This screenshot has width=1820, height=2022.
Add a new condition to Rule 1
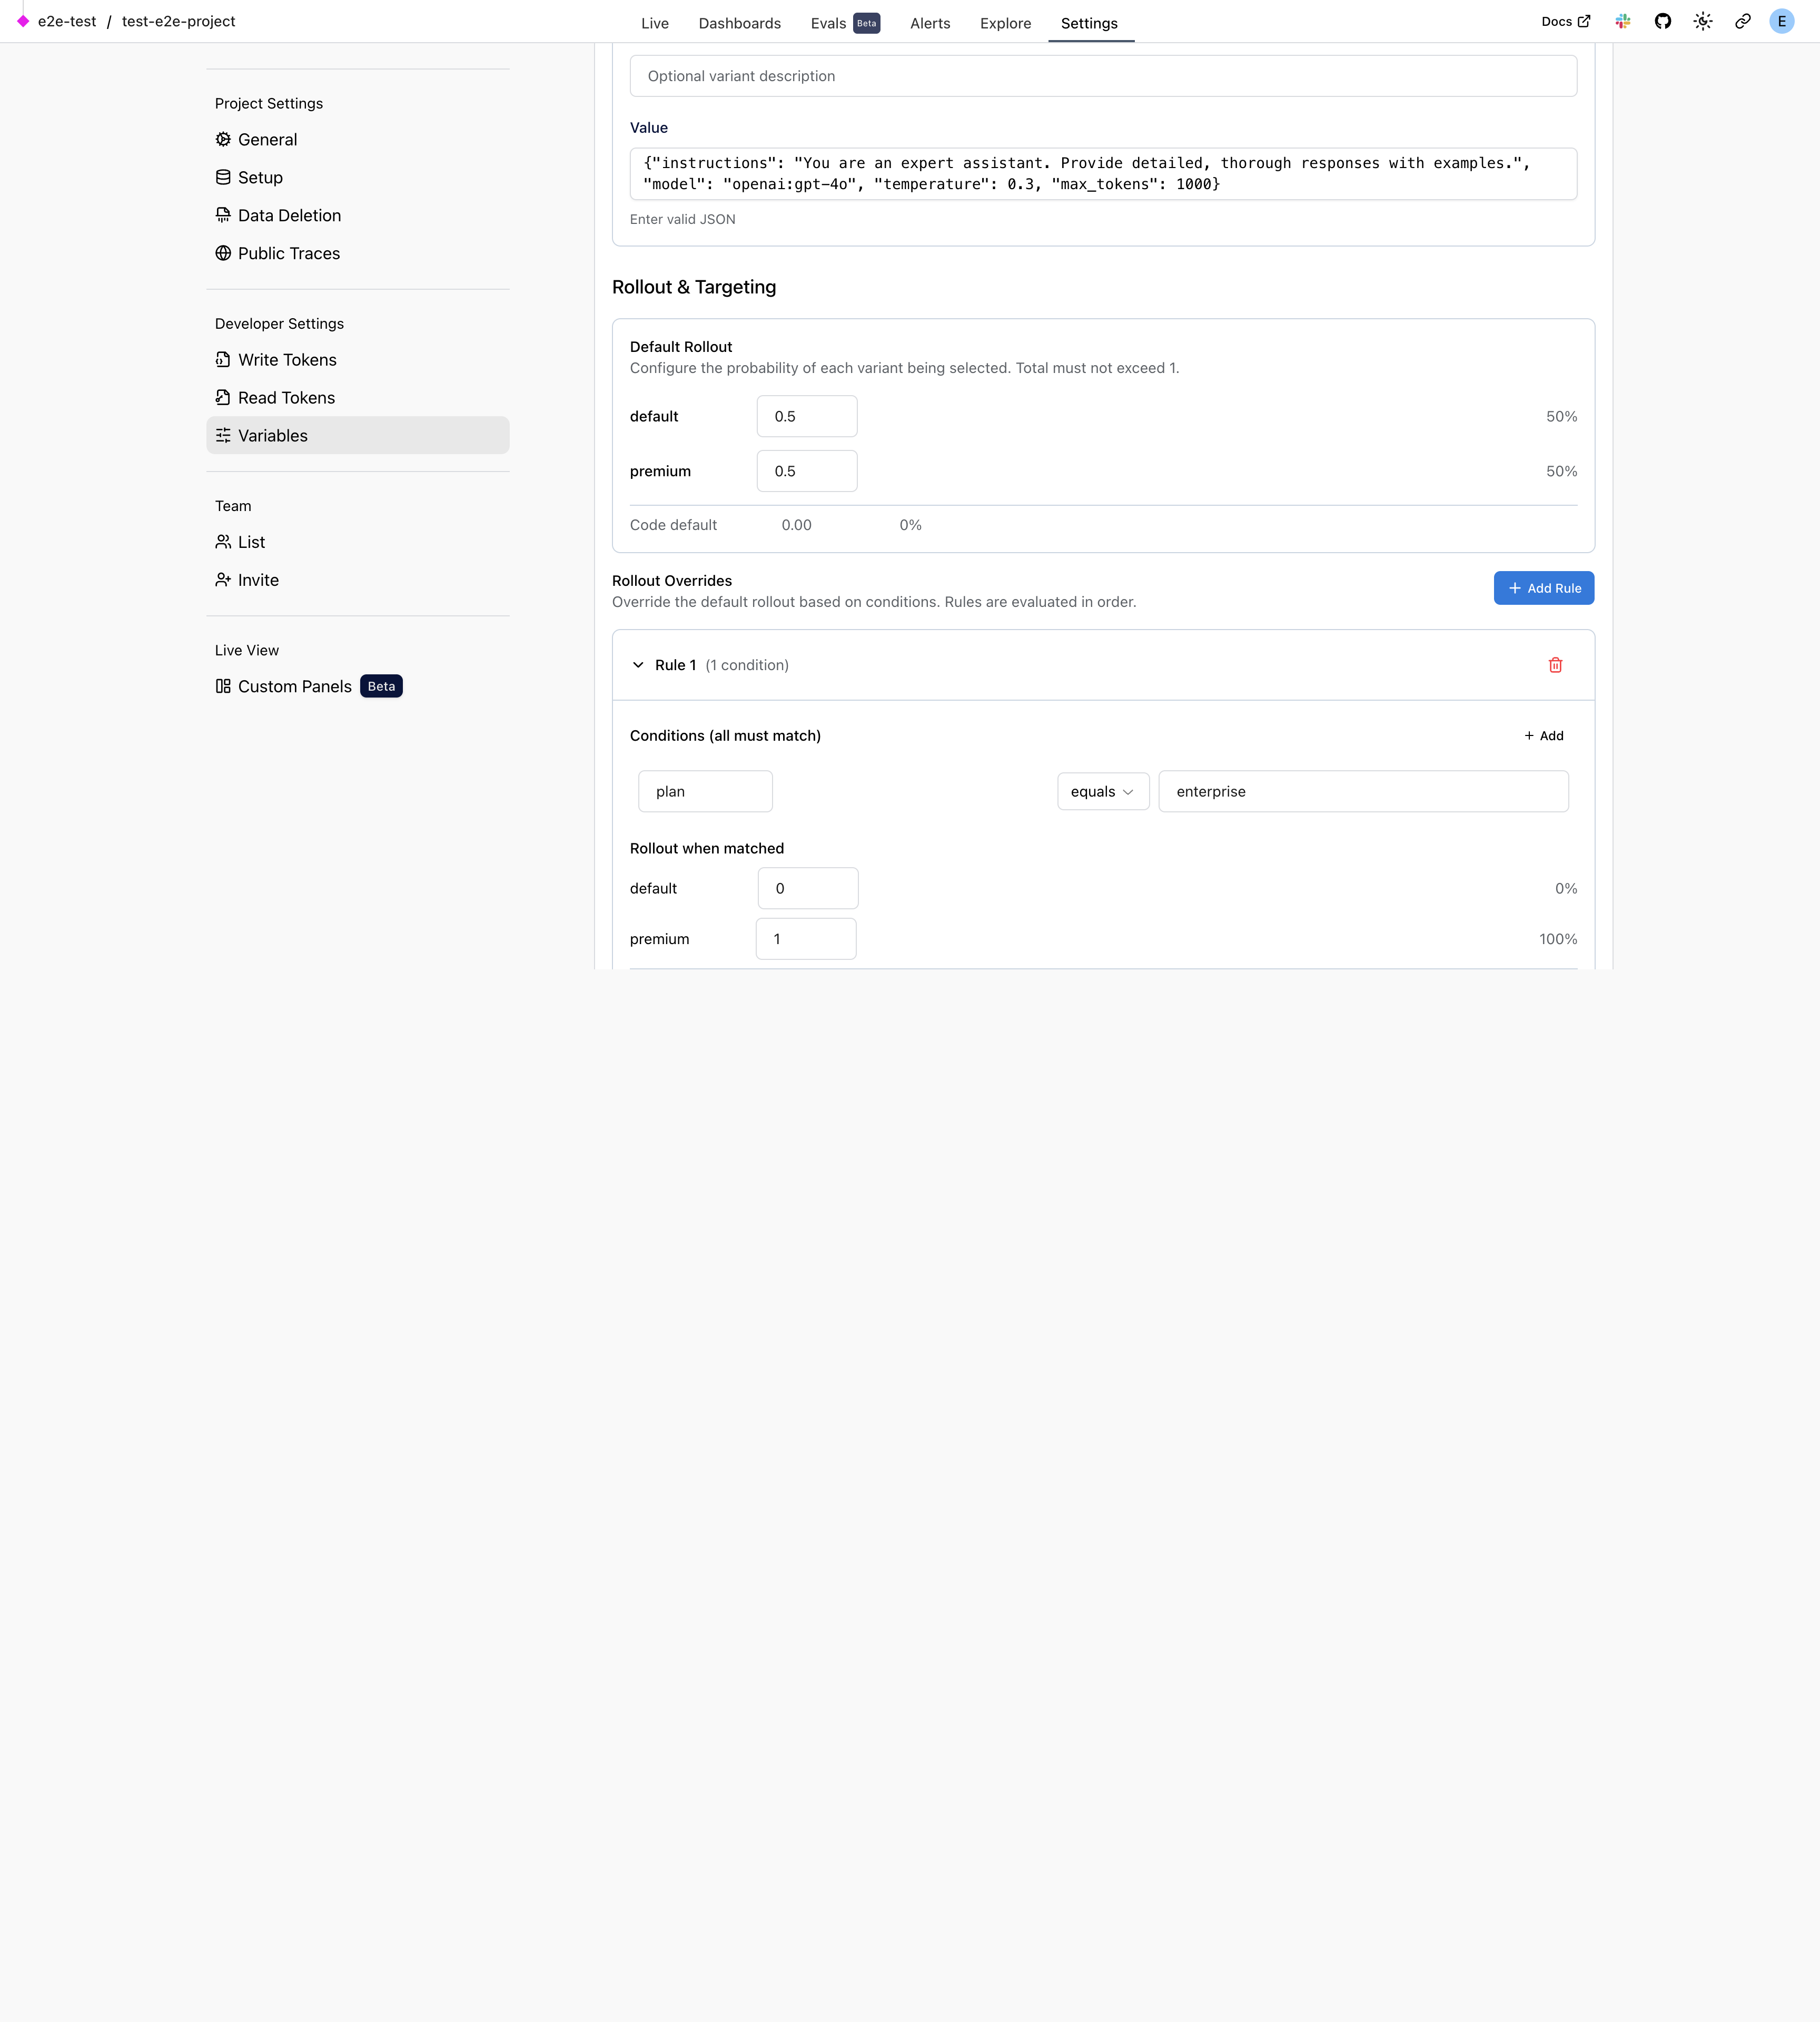click(x=1543, y=735)
